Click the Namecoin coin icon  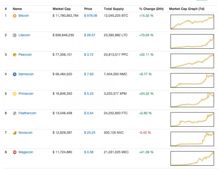15,74
